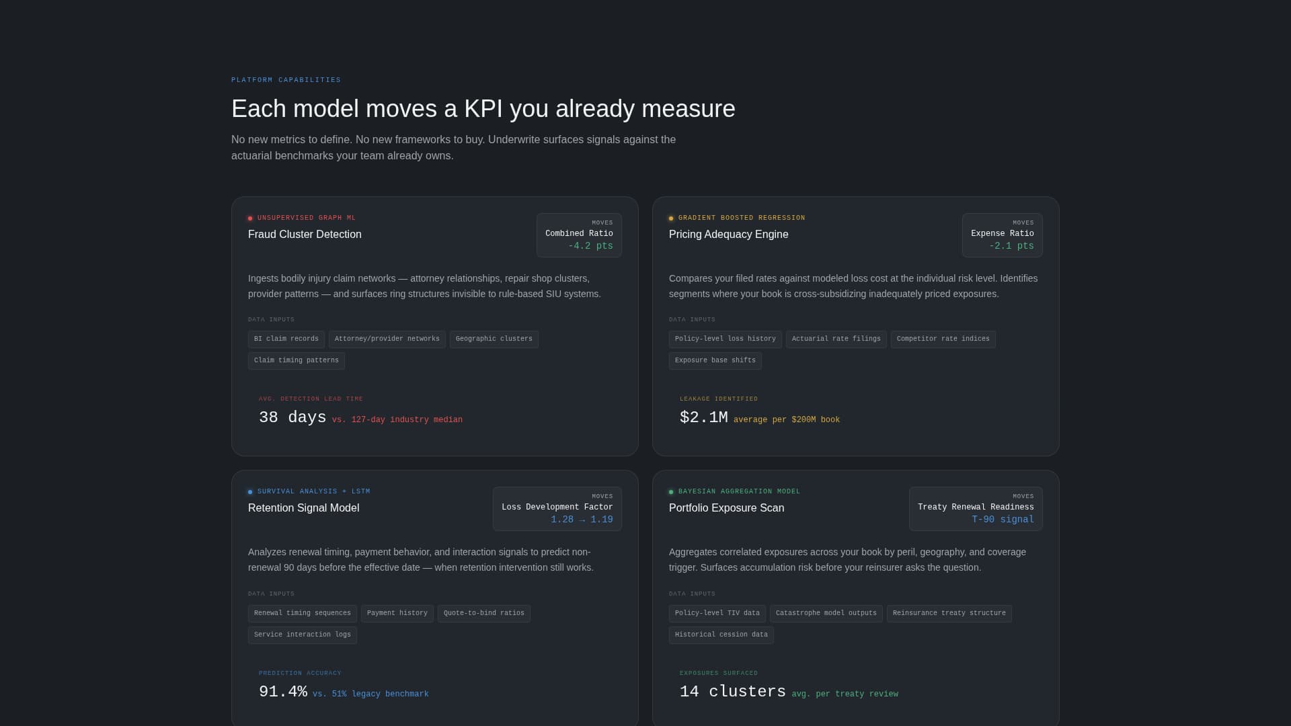Select the Quote-to-bind ratios tag
Viewport: 1291px width, 726px height.
483,614
